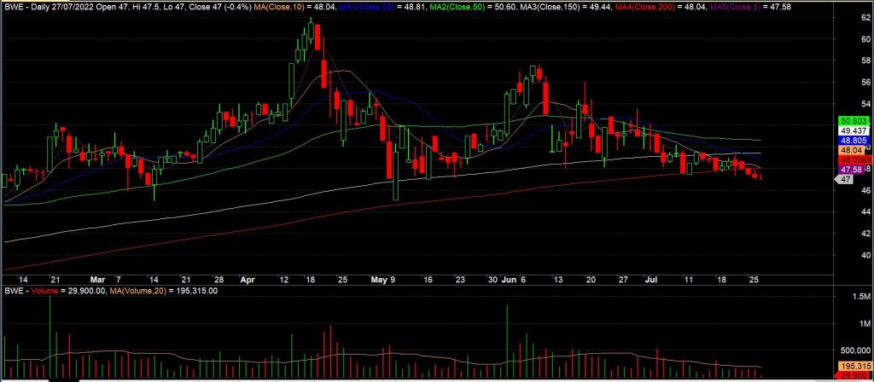Click the 58 level on price axis

[x=866, y=61]
